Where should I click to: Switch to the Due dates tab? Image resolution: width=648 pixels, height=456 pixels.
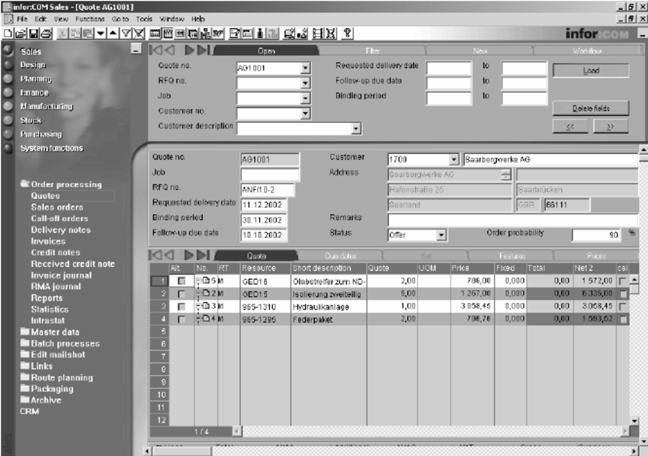click(340, 256)
